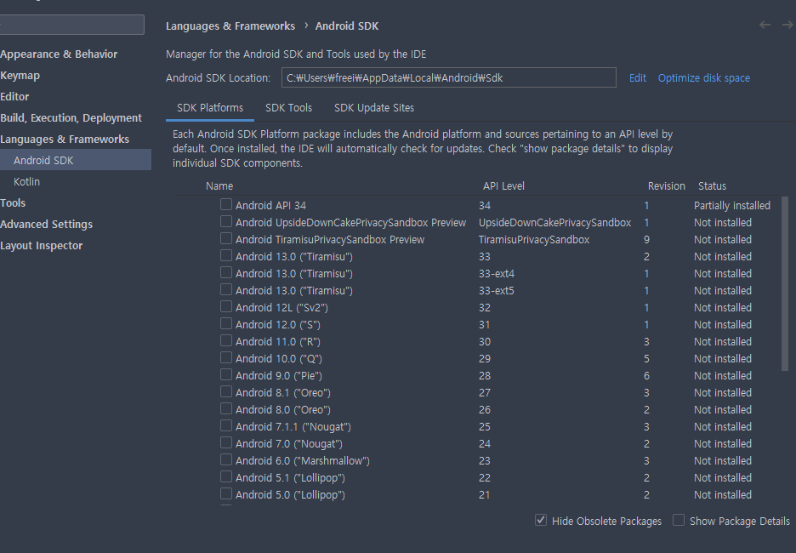Viewport: 796px width, 553px height.
Task: Open Tools settings category
Action: (13, 202)
